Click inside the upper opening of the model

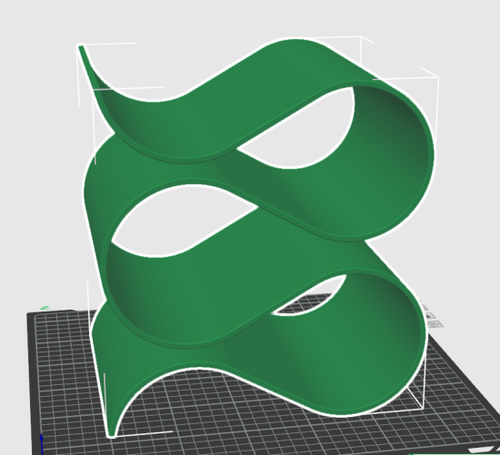[x=303, y=131]
